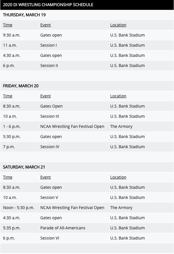This screenshot has height=254, width=174.
Task: Click the 9:30 a.m. time cell
Action: 12,35
